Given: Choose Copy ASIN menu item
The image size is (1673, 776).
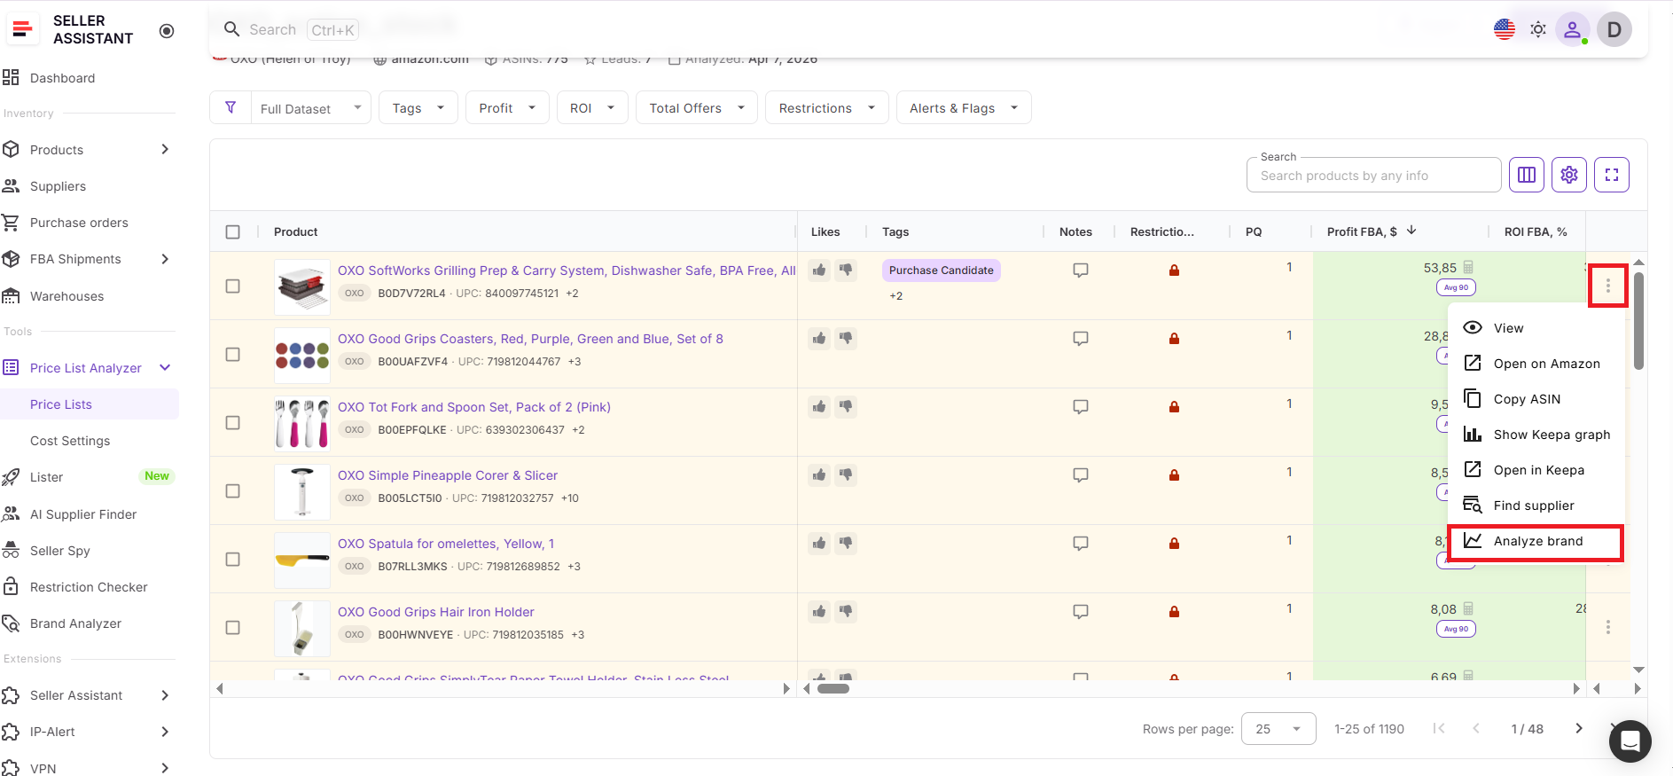Looking at the screenshot, I should 1536,399.
